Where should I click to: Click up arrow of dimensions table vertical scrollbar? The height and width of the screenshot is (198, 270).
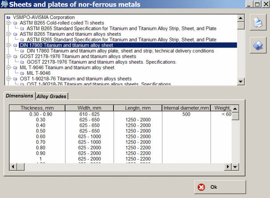236,108
